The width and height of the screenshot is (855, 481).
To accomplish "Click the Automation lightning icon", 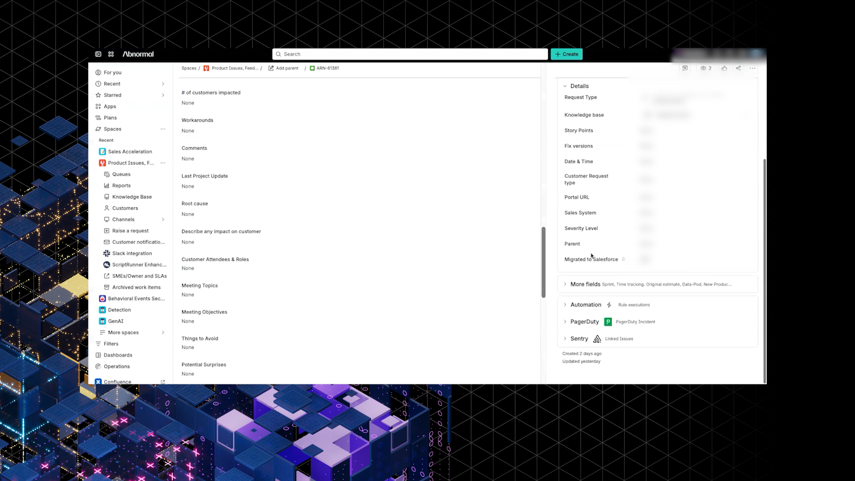I will tap(609, 305).
